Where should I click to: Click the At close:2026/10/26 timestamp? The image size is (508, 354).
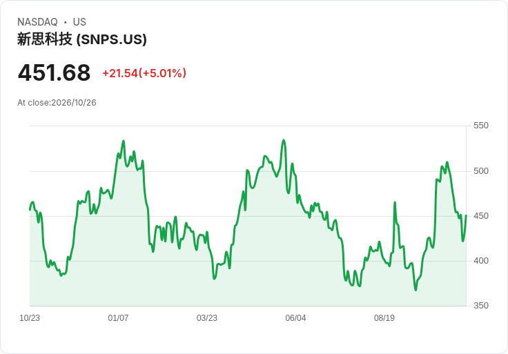pos(57,103)
